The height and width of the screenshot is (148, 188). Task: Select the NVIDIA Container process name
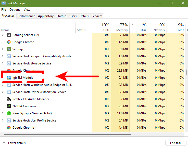[x=24, y=106]
